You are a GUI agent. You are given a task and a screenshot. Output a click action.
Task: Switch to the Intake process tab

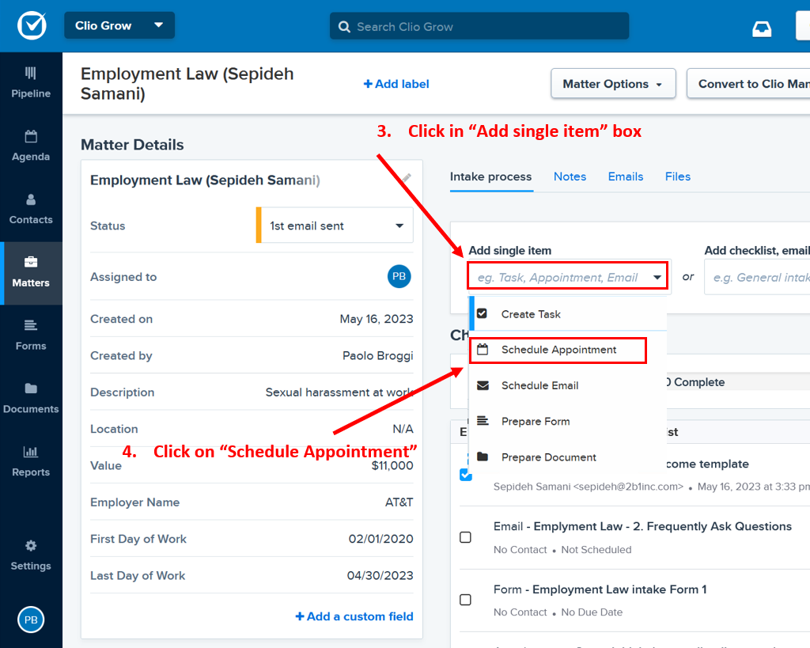point(490,176)
